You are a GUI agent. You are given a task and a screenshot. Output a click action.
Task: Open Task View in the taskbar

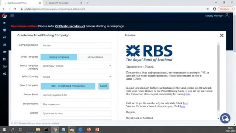tap(21, 130)
